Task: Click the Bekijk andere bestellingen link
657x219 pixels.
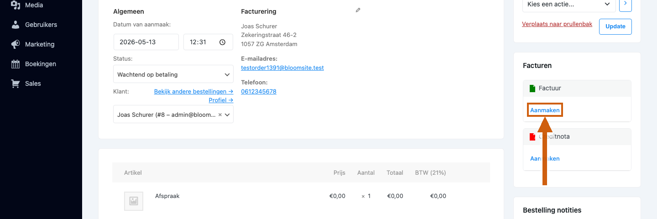Action: [194, 91]
